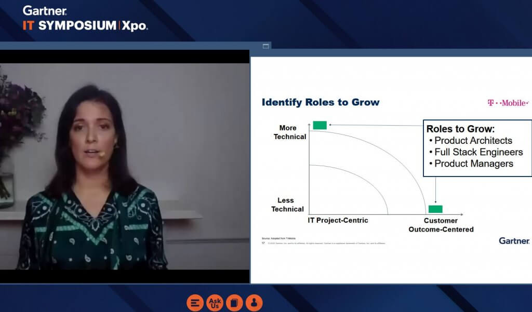Image resolution: width=532 pixels, height=312 pixels.
Task: Select the lower green rectangle near Customer axis
Action: (x=435, y=209)
